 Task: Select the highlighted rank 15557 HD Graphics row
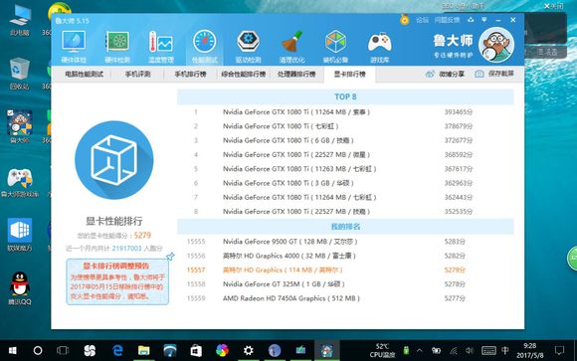coord(345,271)
